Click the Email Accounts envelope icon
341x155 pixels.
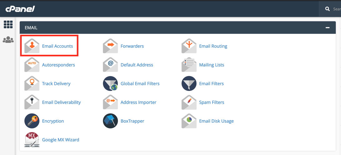tap(32, 46)
